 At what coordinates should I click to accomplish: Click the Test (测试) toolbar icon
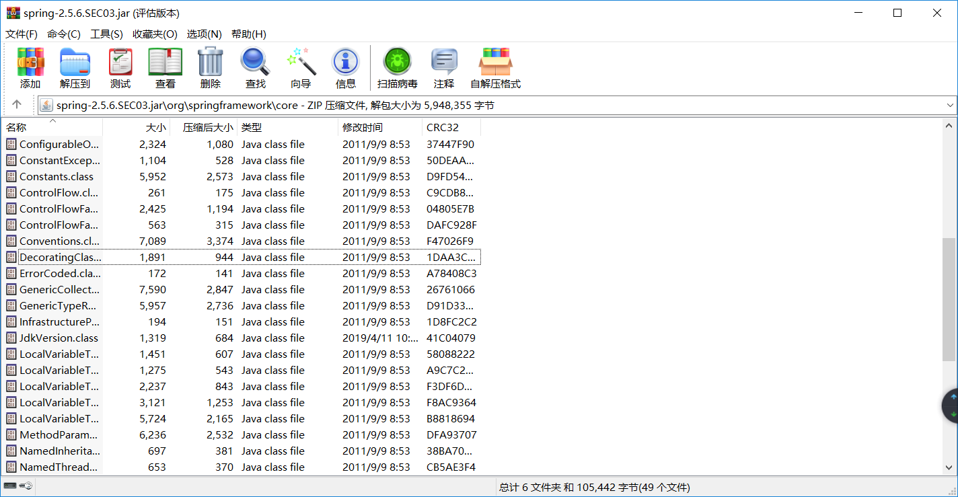(120, 63)
